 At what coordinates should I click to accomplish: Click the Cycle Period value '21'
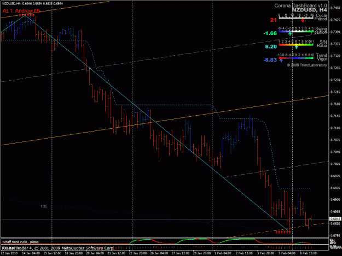[273, 20]
